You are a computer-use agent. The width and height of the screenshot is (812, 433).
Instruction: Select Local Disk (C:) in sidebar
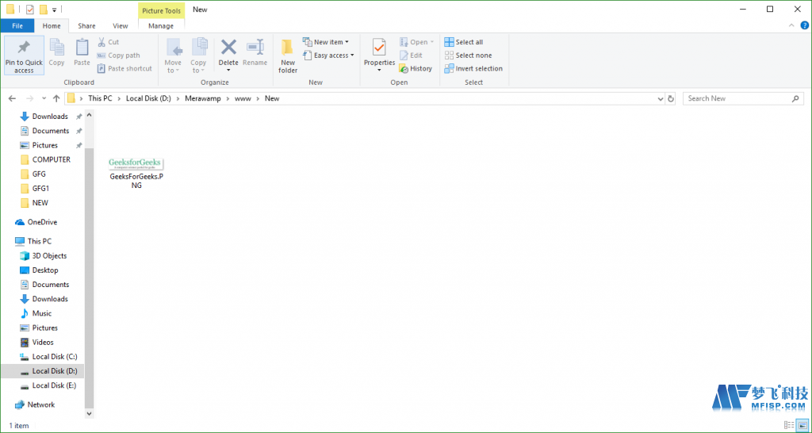click(55, 357)
